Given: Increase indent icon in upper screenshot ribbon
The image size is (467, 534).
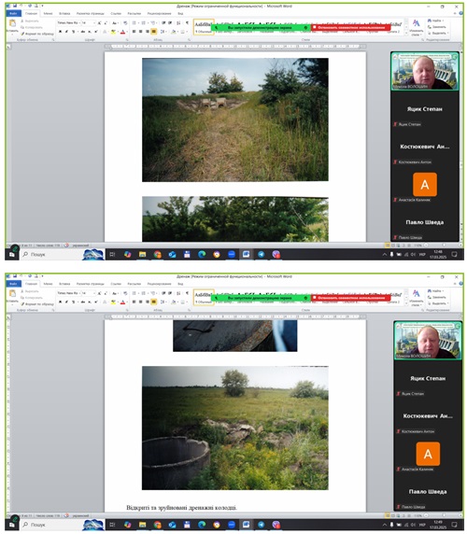Looking at the screenshot, I should [170, 22].
